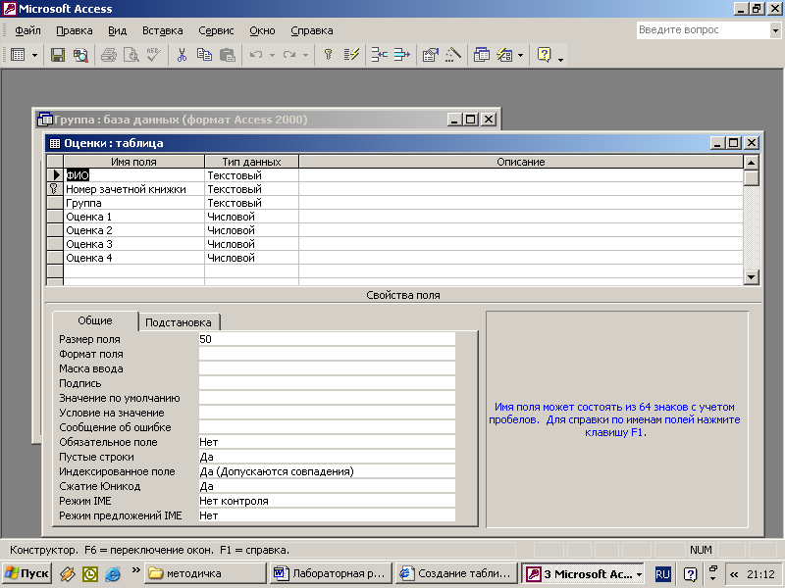Click the field name 'Группа'
Viewport: 785px width, 588px height.
click(x=83, y=203)
